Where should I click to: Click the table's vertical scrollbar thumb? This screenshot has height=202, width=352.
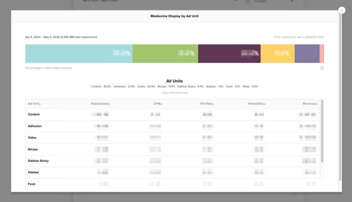pyautogui.click(x=322, y=131)
